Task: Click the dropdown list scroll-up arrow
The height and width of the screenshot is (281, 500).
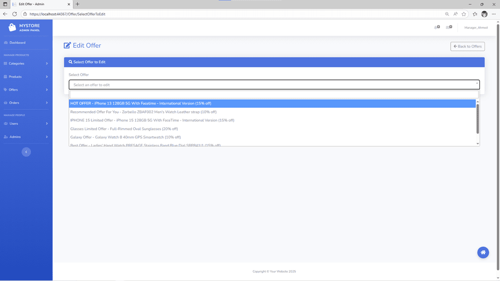Action: (x=478, y=101)
